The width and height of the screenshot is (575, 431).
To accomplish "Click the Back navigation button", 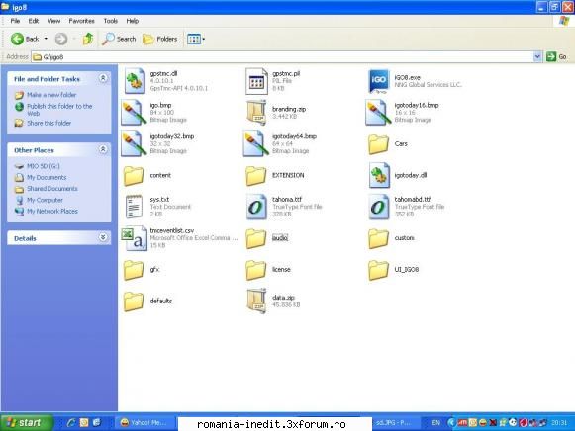I will click(x=25, y=39).
